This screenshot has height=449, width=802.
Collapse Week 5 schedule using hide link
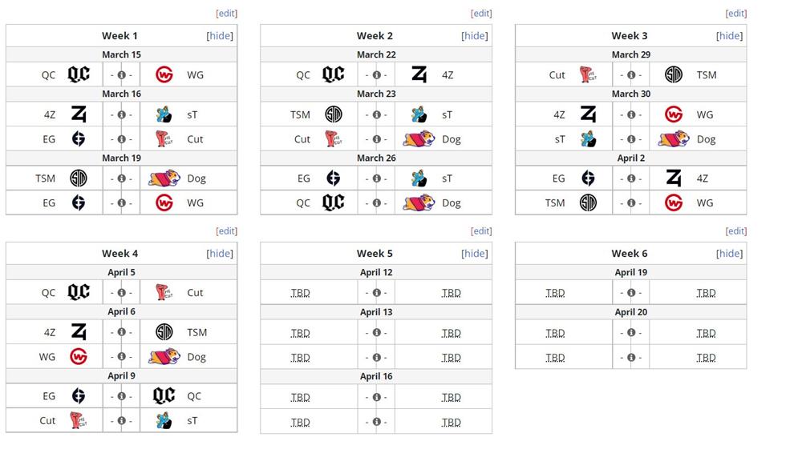pyautogui.click(x=475, y=254)
